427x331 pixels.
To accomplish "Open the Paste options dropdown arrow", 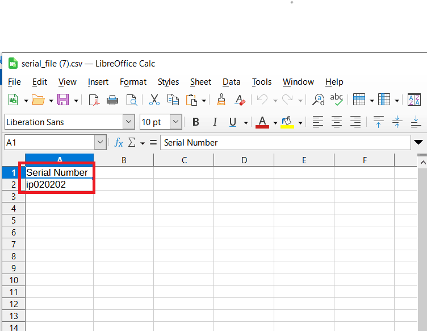I will [203, 101].
